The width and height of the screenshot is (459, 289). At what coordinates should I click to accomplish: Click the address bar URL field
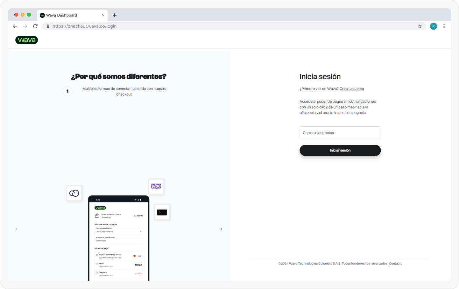234,26
